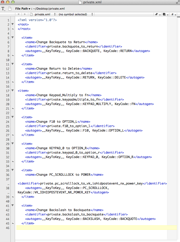The height and width of the screenshot is (242, 180).
Task: Click 'private.keypadmultiple_to_fn' identifier text
Action: pos(74,100)
